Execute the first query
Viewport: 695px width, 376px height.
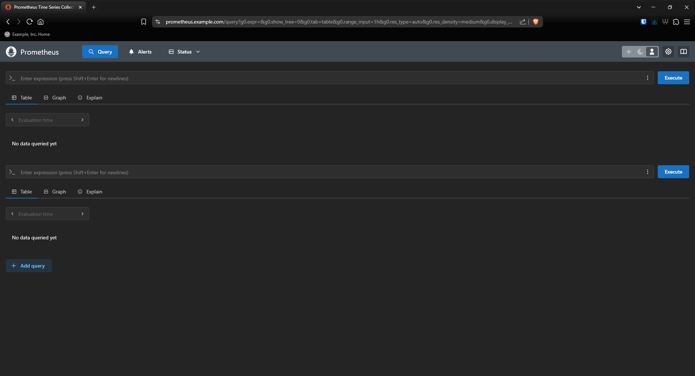673,78
